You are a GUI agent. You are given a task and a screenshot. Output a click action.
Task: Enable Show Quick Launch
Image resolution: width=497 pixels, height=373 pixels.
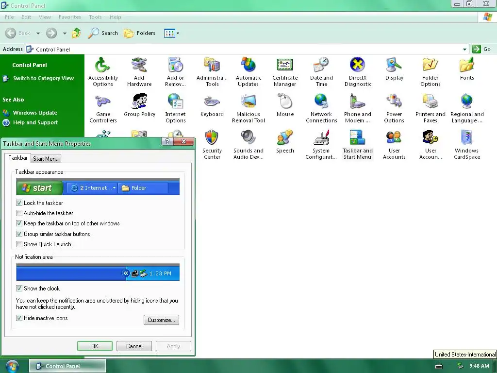(19, 244)
